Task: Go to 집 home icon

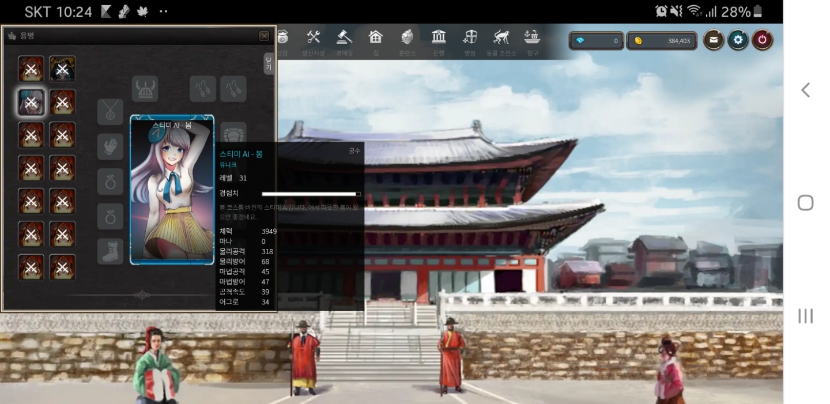Action: pyautogui.click(x=376, y=43)
